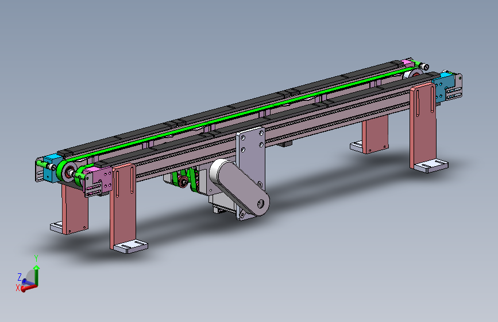Viewport: 498px width, 322px height.
Task: Select the gray foot plate under the nearest left leg
Action: [130, 246]
